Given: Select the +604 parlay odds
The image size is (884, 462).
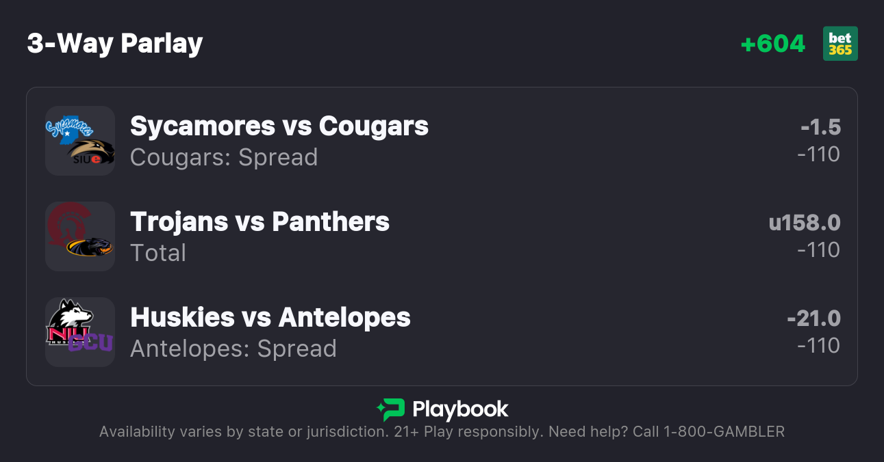Looking at the screenshot, I should pyautogui.click(x=773, y=44).
